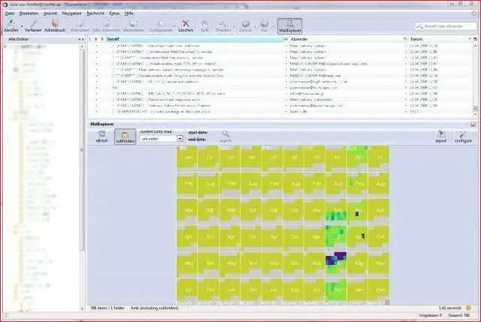This screenshot has height=322, width=481.
Task: Open the Zurück history dropdown arrow
Action: click(x=255, y=26)
